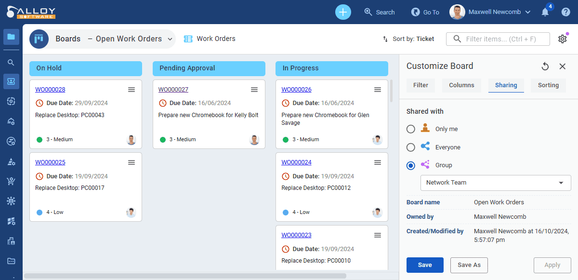
Task: Open the menu on card WO000025
Action: click(131, 162)
